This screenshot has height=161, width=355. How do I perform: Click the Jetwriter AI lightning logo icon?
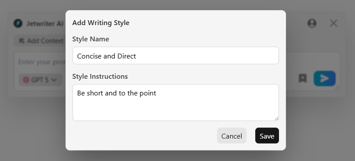[18, 23]
